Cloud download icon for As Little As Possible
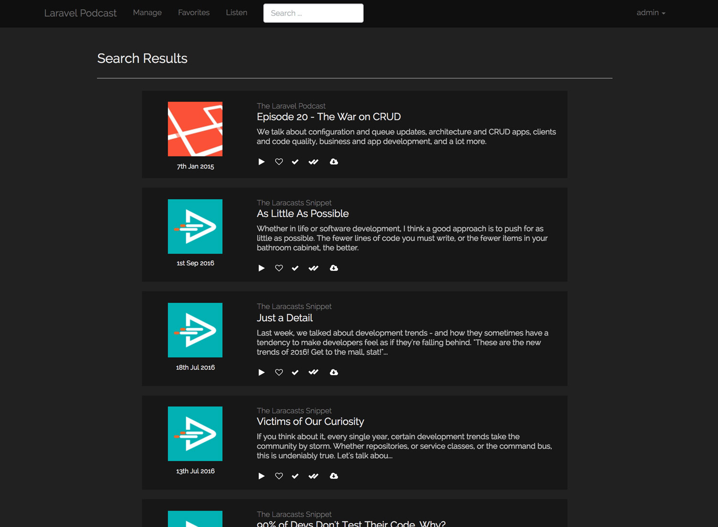718x527 pixels. pyautogui.click(x=334, y=268)
